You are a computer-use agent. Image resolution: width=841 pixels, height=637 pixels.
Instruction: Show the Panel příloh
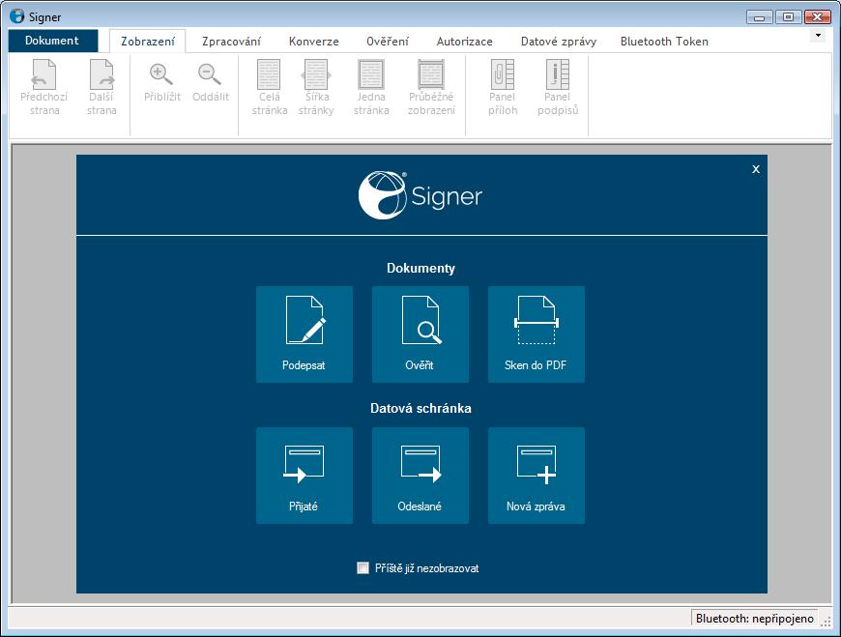(x=503, y=88)
